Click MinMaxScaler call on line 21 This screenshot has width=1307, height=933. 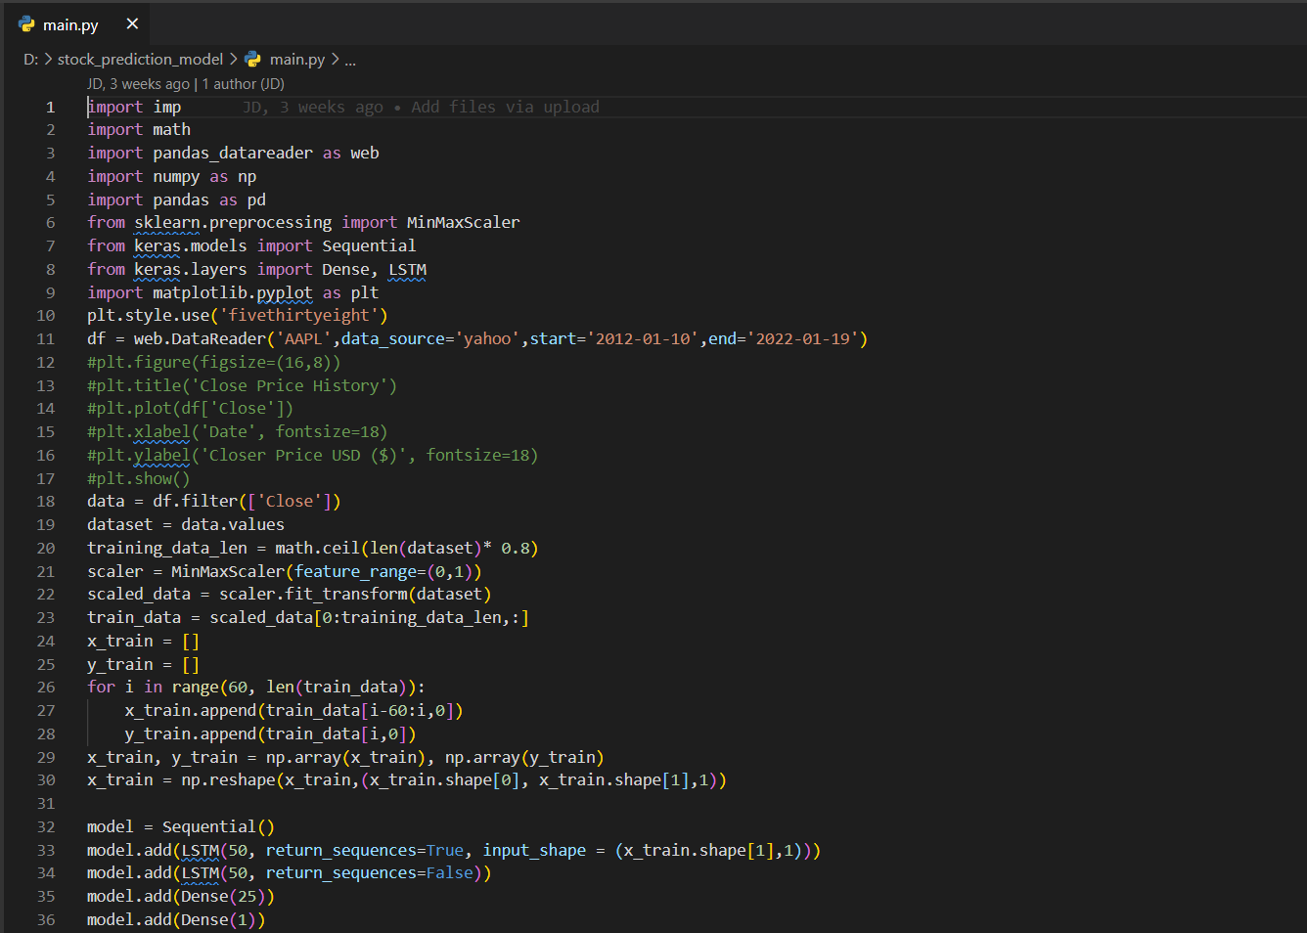227,571
